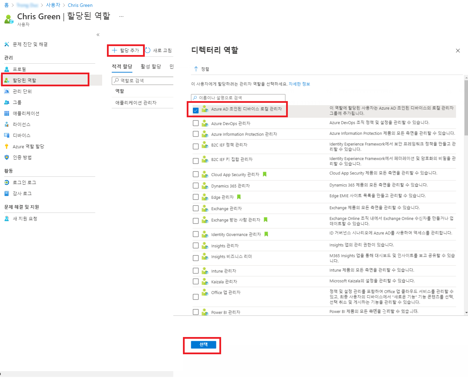Click the Exchange 받는 사람 관리자 bookmark icon
This screenshot has width=468, height=379.
(265, 220)
